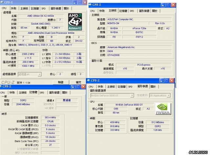Image resolution: width=210 pixels, height=155 pixels.
Task: Switch to SPD tab in CPU window
Action: pos(44,9)
